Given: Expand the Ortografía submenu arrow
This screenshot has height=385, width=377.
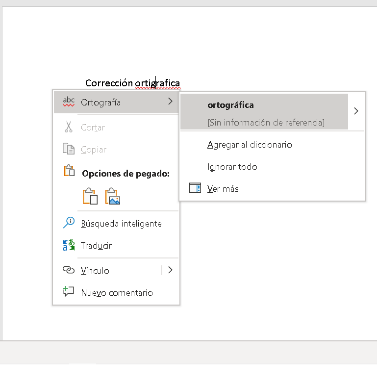Looking at the screenshot, I should click(x=170, y=101).
